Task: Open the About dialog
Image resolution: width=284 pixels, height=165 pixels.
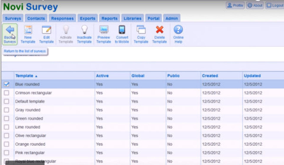Action: point(255,5)
